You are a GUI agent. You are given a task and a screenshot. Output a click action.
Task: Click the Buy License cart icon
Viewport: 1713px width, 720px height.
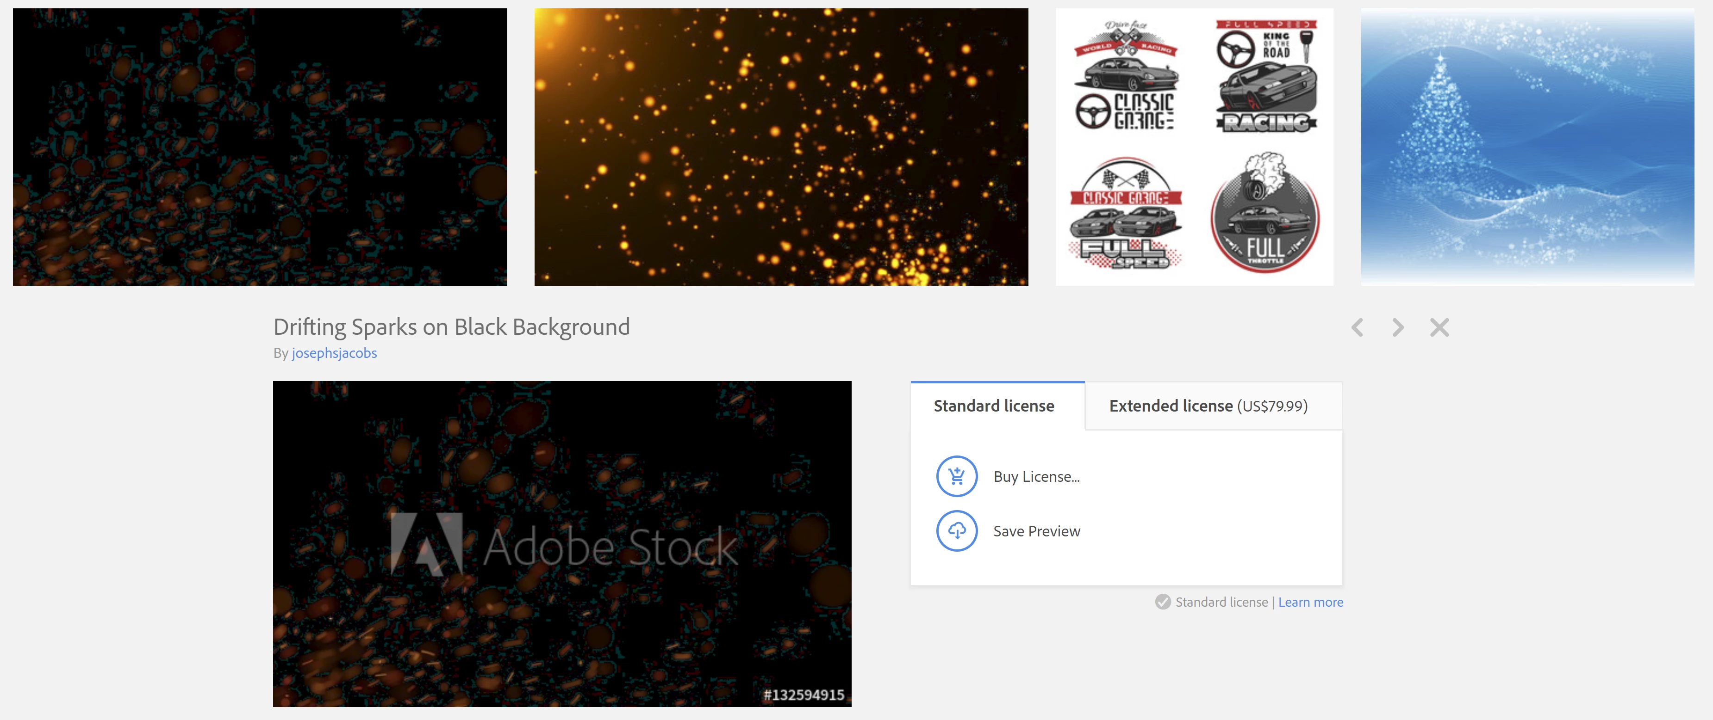956,476
